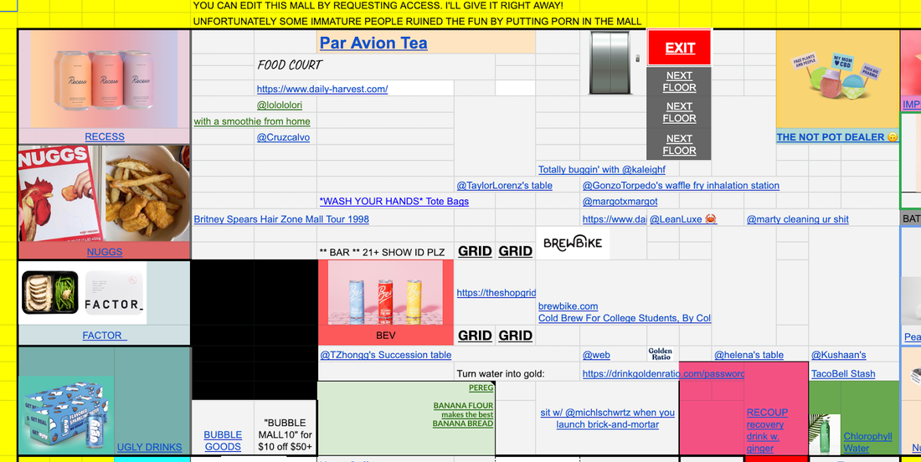This screenshot has height=462, width=921.
Task: Click the @Kushaan's link
Action: point(838,355)
